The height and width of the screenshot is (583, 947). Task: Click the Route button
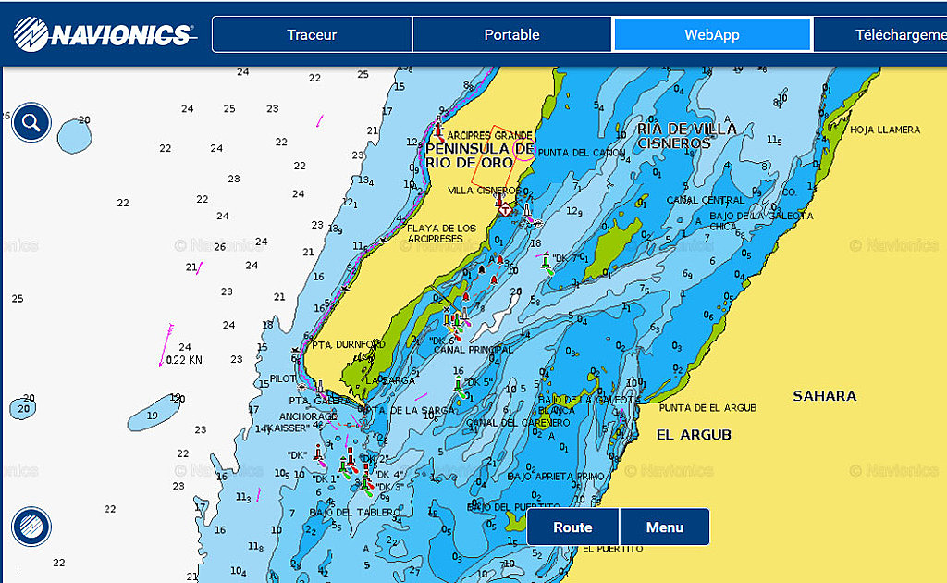572,527
